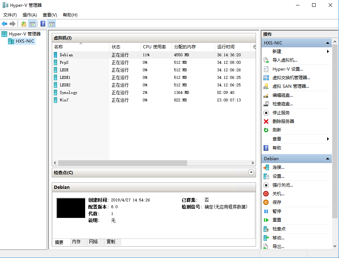Click the 帮助 question mark icon in actions
This screenshot has width=339, height=258.
[266, 148]
